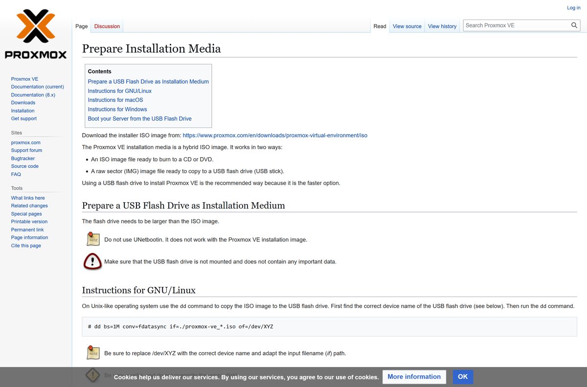This screenshot has height=387, width=587.
Task: Click the Instructions for GNU/Linux section heading
Action: pyautogui.click(x=139, y=290)
